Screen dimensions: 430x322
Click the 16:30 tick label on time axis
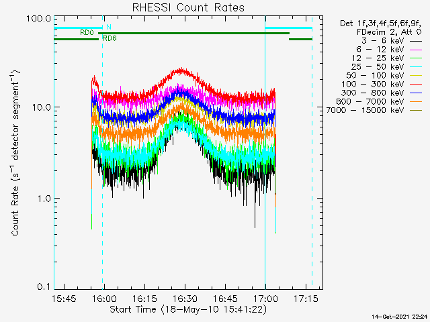pyautogui.click(x=184, y=297)
